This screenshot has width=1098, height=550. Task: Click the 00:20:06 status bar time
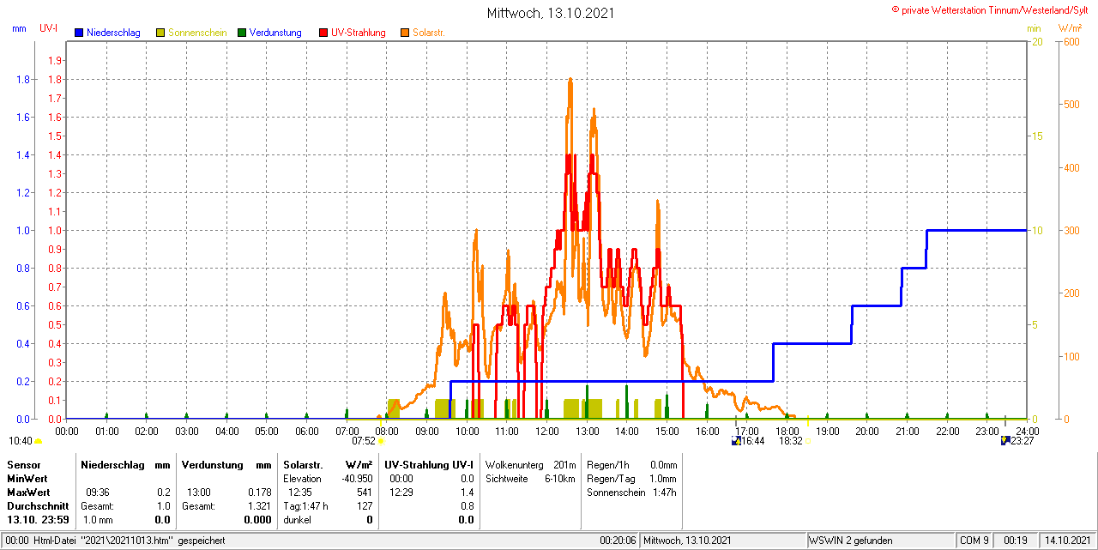[618, 541]
